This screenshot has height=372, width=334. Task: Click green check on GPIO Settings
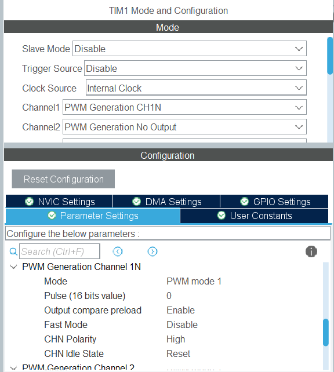point(244,202)
